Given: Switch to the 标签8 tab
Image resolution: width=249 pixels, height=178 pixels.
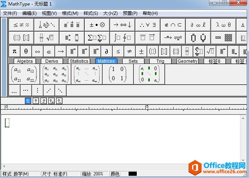Looking at the screenshot, I should coord(214,61).
